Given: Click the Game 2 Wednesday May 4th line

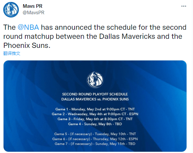Looking at the screenshot, I should click(95, 114).
